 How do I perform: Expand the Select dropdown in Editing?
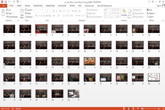tap(151, 17)
